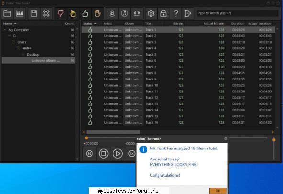This screenshot has height=194, width=283.
Task: Click the orange raised-hand filter icon
Action: pos(98,13)
